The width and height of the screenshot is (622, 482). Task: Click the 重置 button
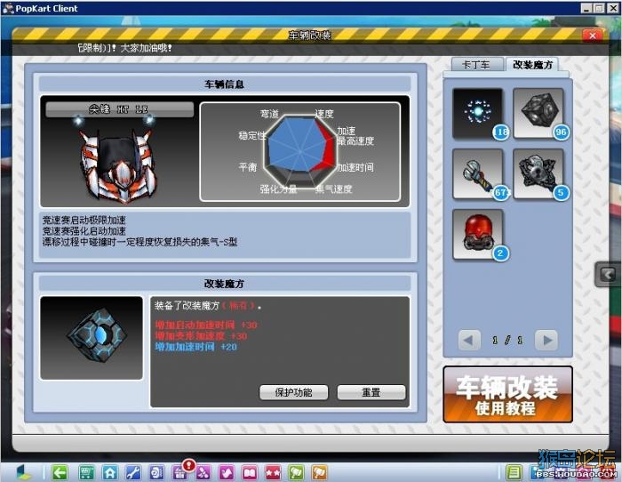[371, 392]
